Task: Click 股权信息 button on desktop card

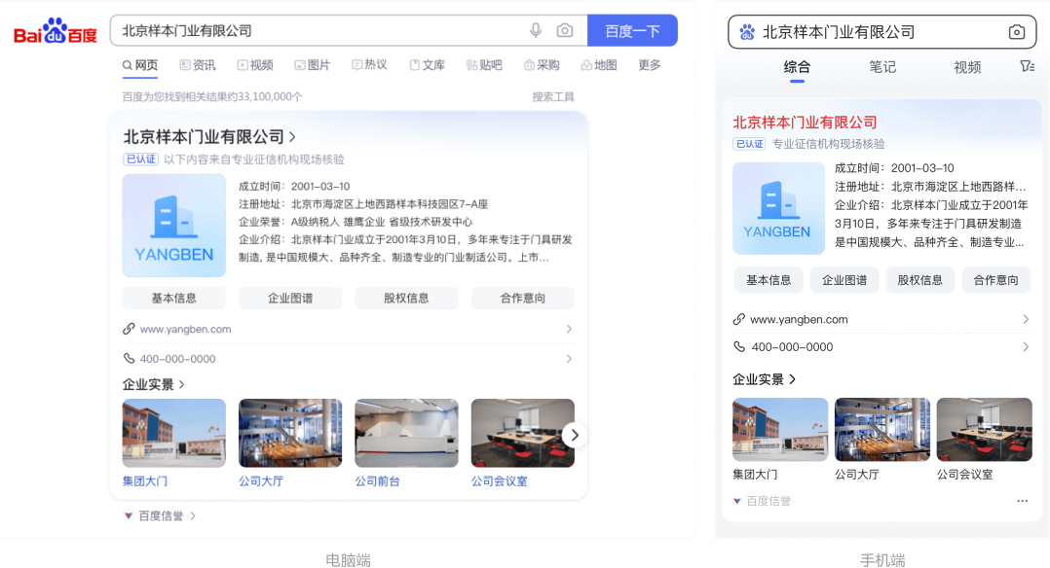Action: click(x=406, y=298)
